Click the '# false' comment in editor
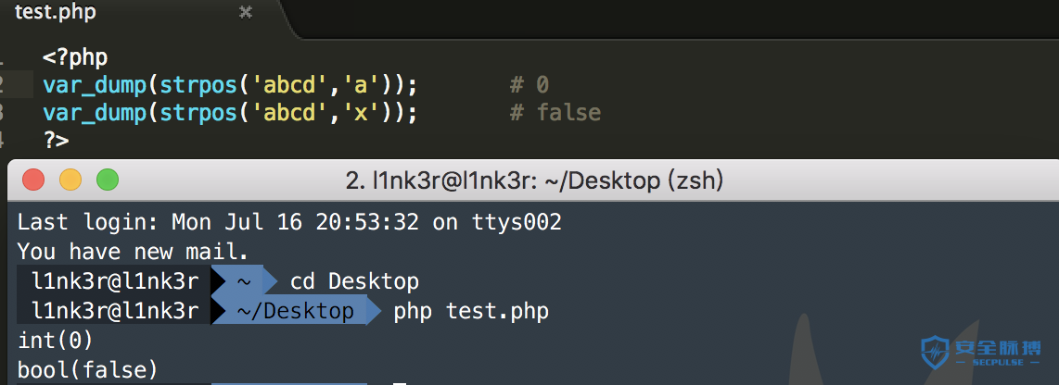 tap(555, 113)
